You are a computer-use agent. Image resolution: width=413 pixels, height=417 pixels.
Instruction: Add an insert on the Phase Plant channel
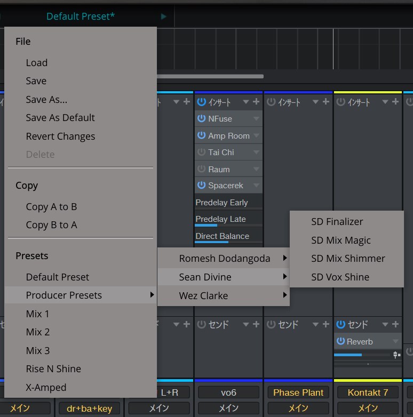point(326,102)
